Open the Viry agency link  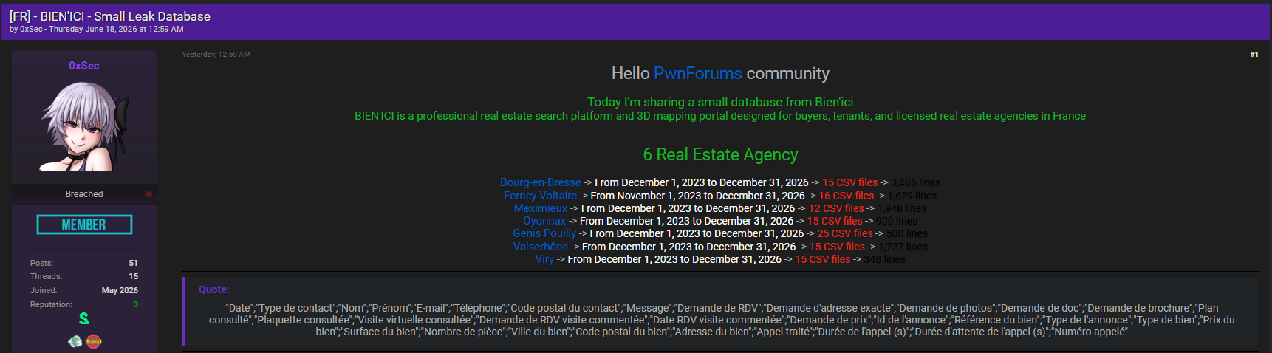544,259
